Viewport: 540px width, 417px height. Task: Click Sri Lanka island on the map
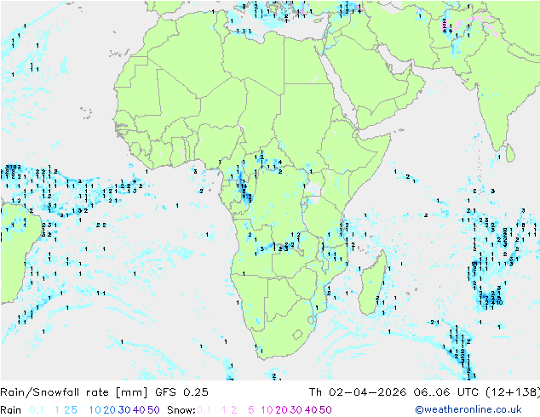[510, 153]
